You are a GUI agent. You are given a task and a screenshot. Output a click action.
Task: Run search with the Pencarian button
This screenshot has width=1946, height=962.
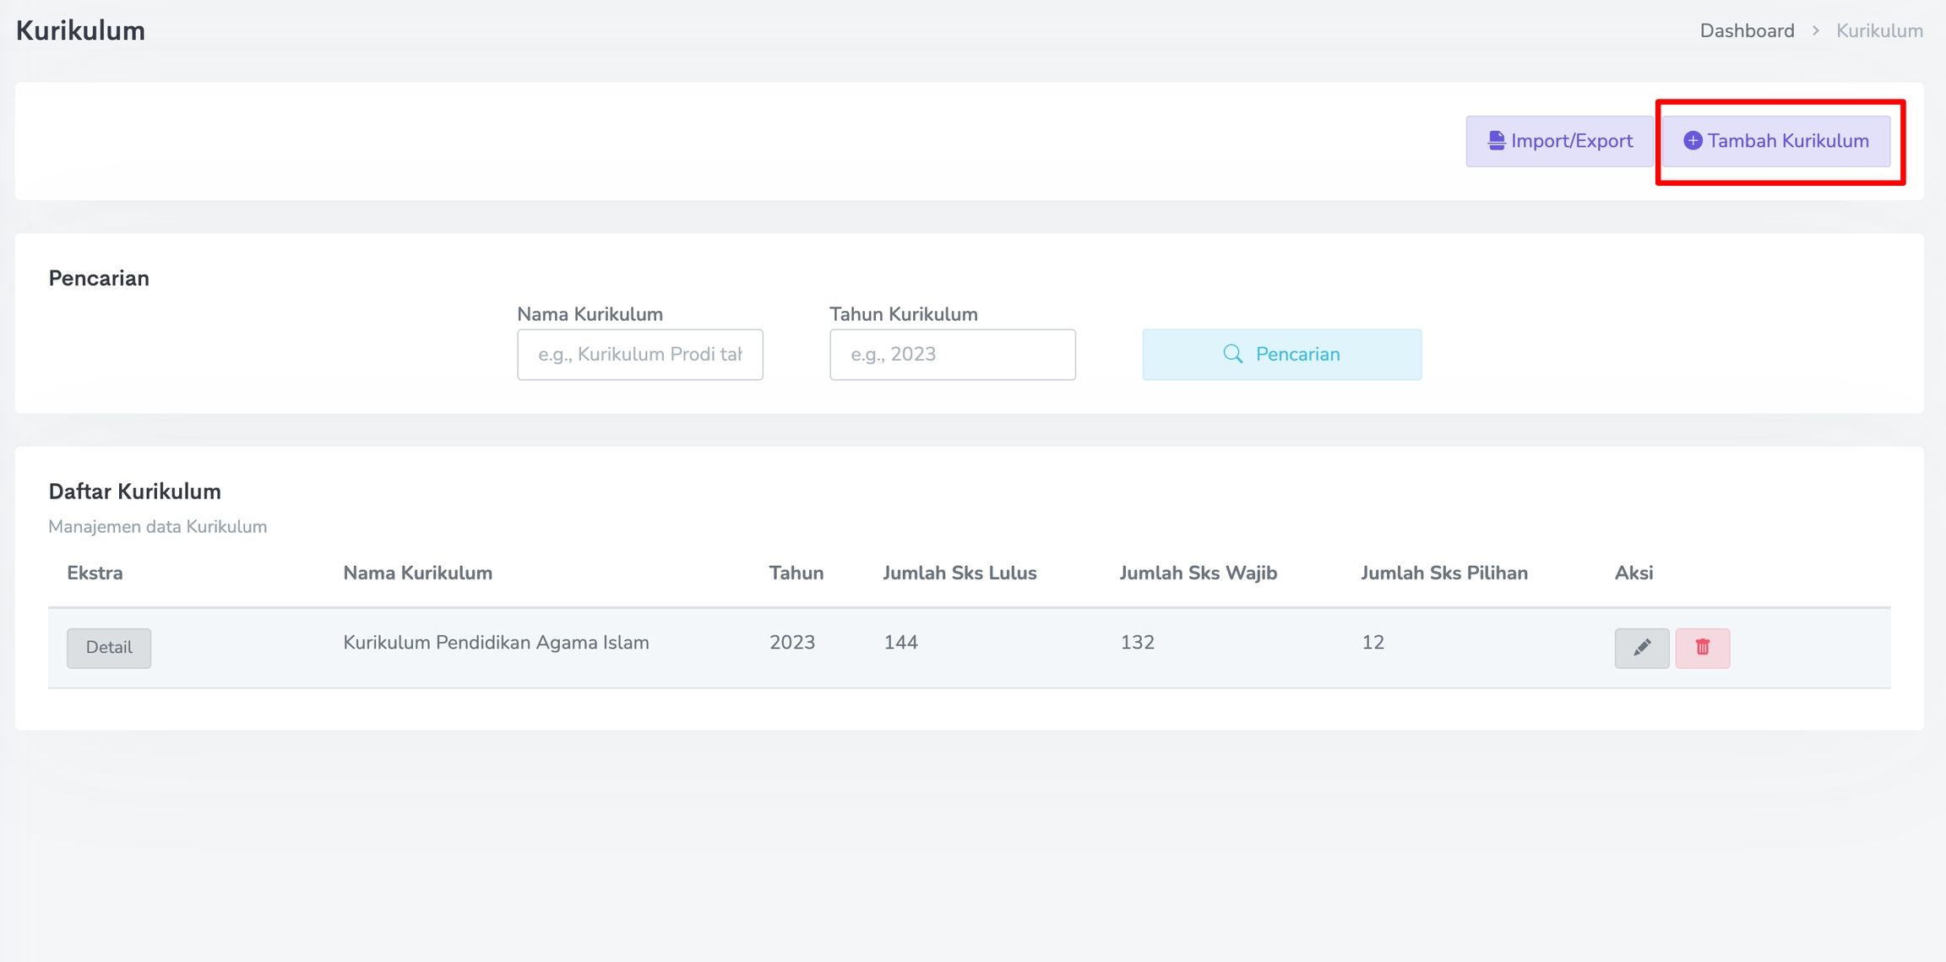pos(1281,354)
